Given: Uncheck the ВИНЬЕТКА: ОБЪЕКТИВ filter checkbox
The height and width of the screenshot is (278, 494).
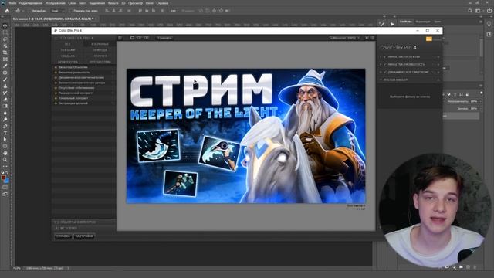Looking at the screenshot, I should coord(385,56).
